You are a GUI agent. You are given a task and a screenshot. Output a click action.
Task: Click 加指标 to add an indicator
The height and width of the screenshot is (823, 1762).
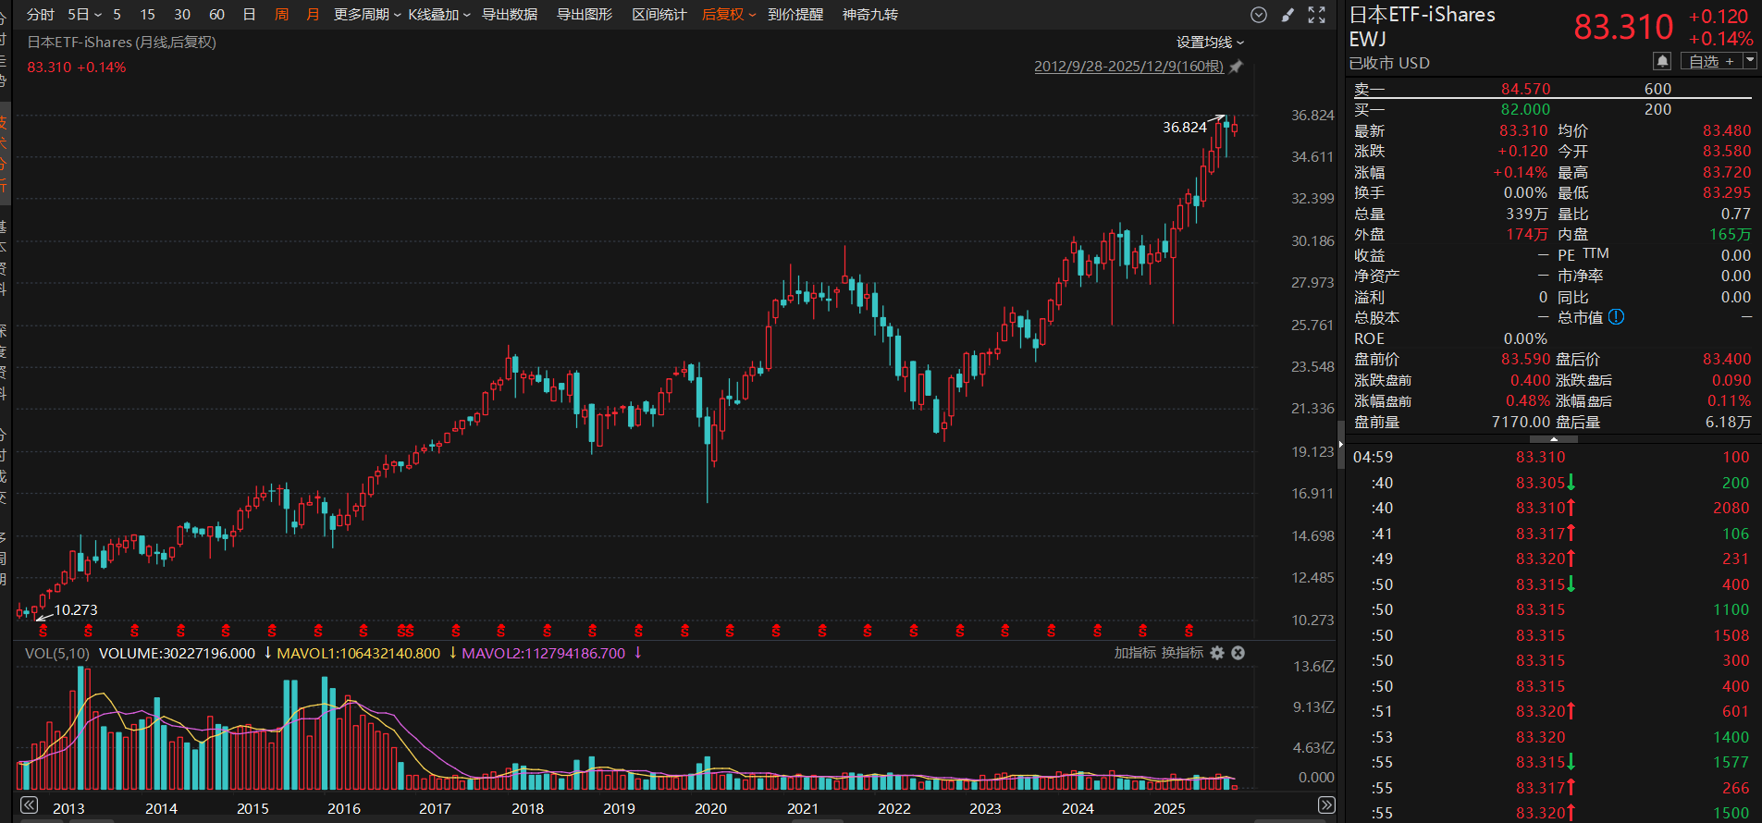[x=1135, y=653]
